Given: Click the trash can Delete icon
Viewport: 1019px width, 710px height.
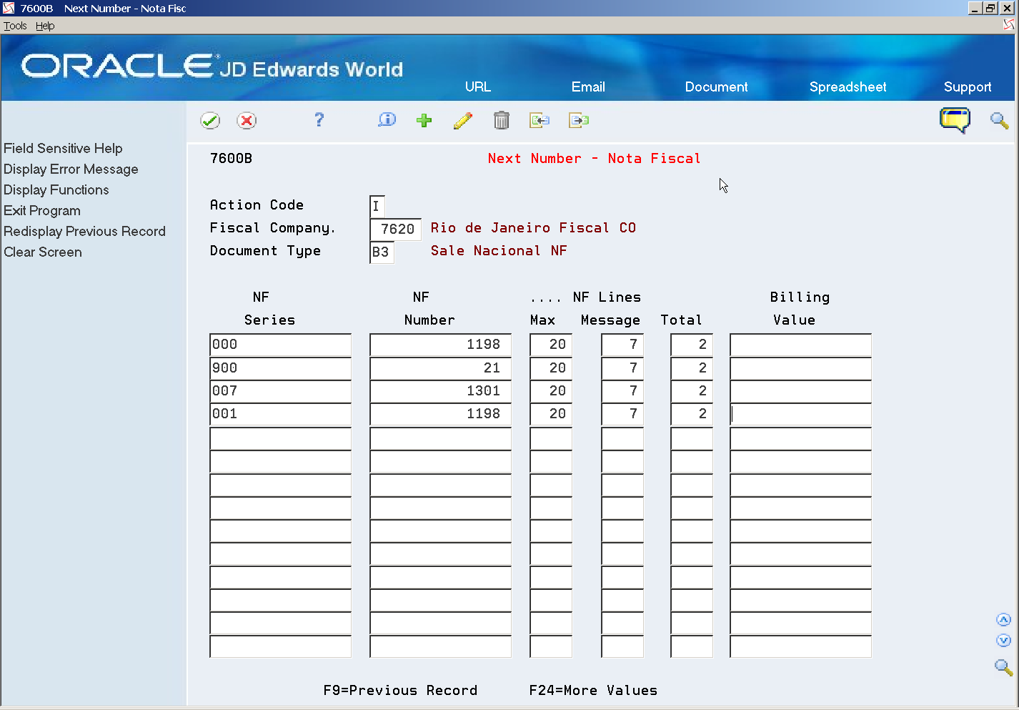Looking at the screenshot, I should coord(502,120).
